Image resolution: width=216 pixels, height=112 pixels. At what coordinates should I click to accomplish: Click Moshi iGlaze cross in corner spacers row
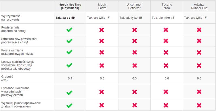(102, 92)
